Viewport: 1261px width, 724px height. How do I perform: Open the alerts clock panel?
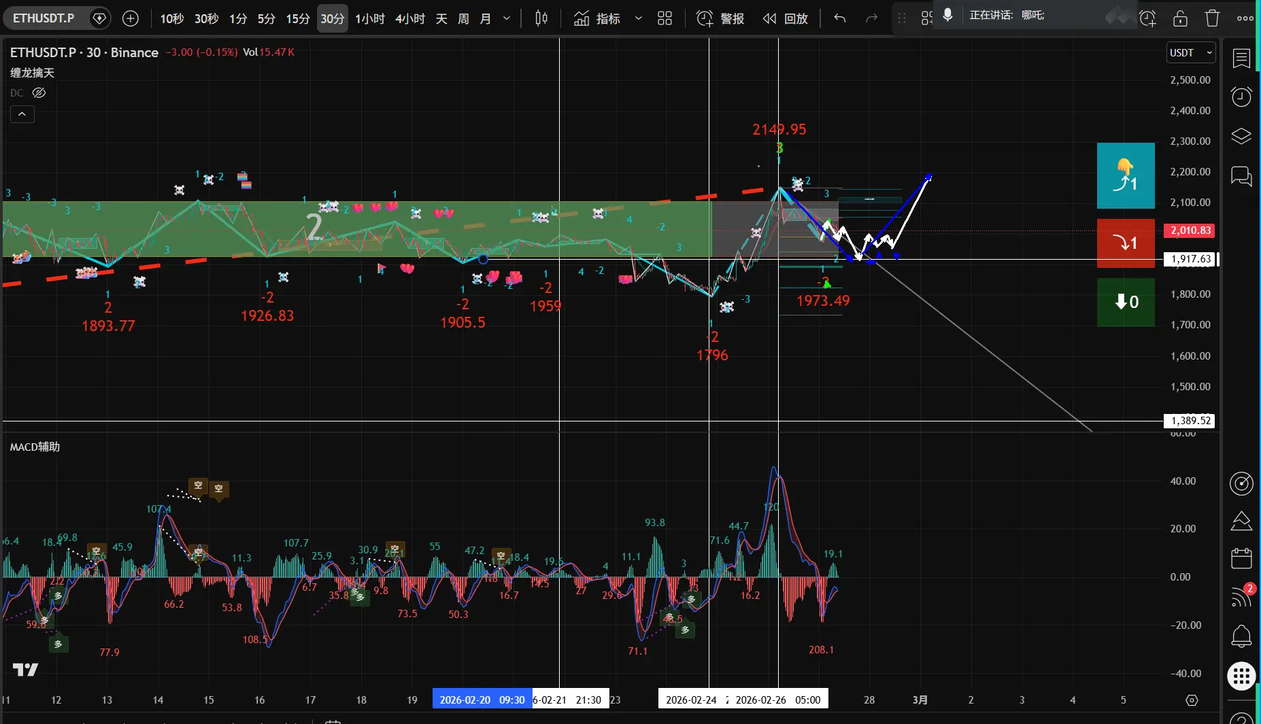tap(1241, 97)
